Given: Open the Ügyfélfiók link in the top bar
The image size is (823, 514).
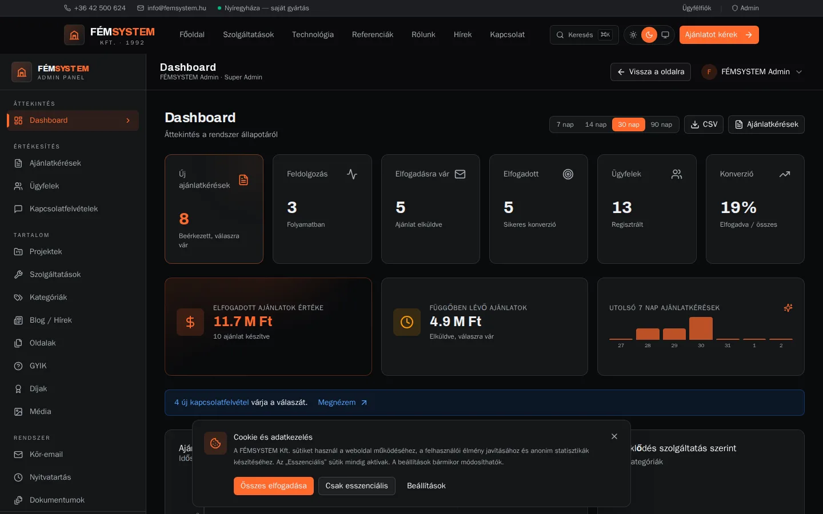Looking at the screenshot, I should [x=697, y=8].
